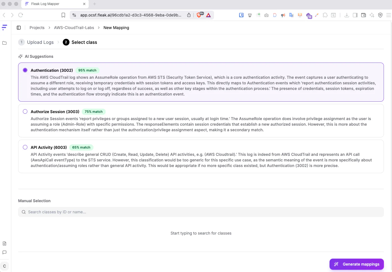Viewport: 392px width, 272px height.
Task: Open the Brave Wallet icon
Action: click(364, 15)
